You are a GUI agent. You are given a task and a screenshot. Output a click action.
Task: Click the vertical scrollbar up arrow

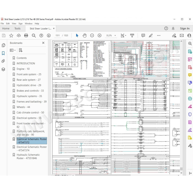(181, 41)
